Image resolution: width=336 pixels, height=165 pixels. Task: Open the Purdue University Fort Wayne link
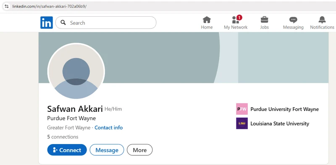click(285, 109)
